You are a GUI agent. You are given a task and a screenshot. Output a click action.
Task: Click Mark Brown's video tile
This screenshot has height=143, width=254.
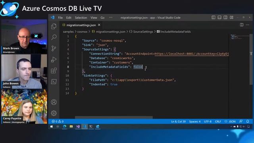tap(24, 37)
